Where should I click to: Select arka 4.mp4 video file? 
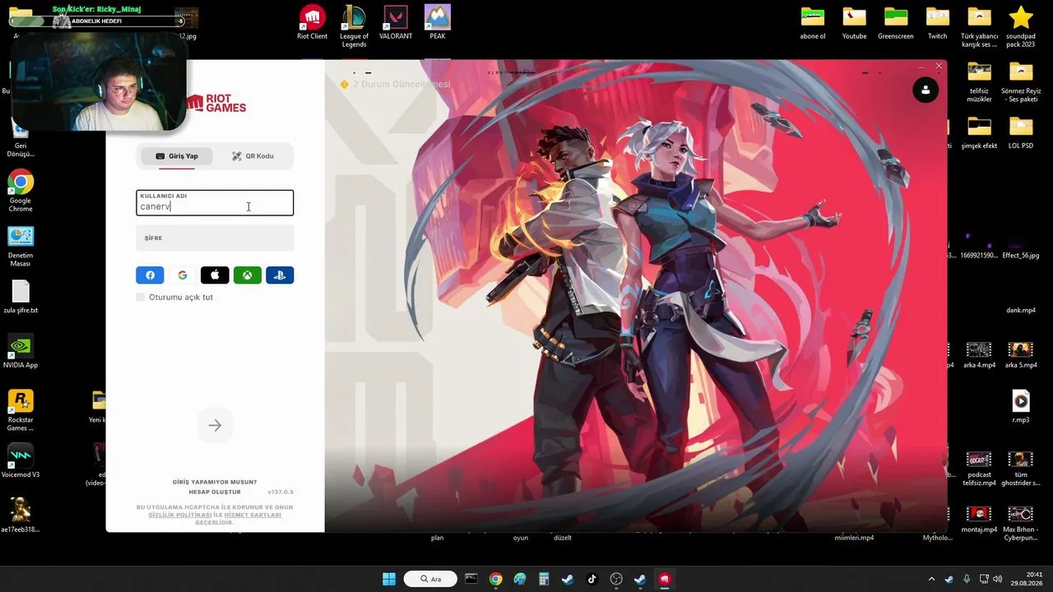pos(979,354)
